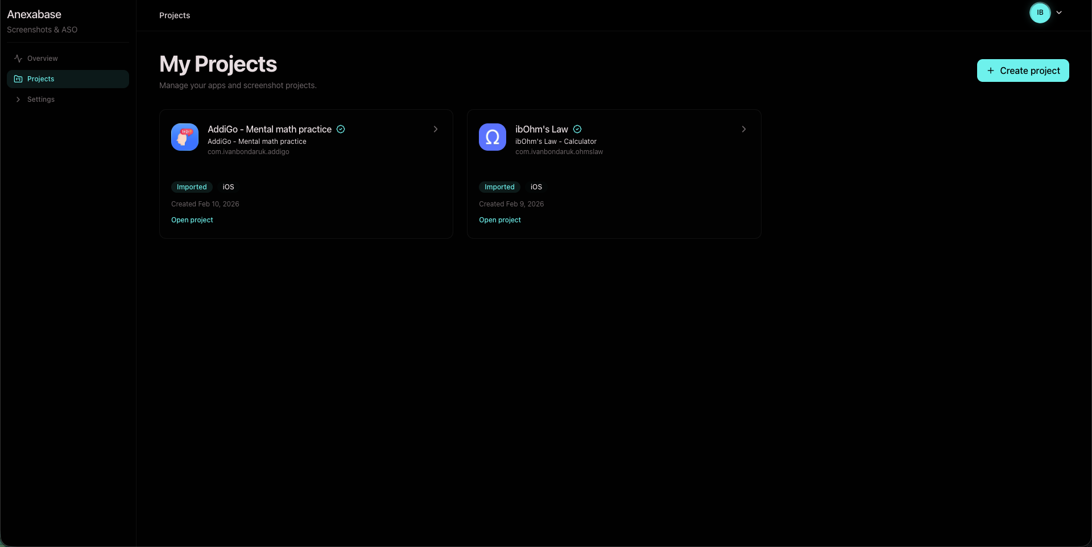Click the iOS label on ibOhm's Law card
Image resolution: width=1092 pixels, height=547 pixels.
pyautogui.click(x=536, y=187)
